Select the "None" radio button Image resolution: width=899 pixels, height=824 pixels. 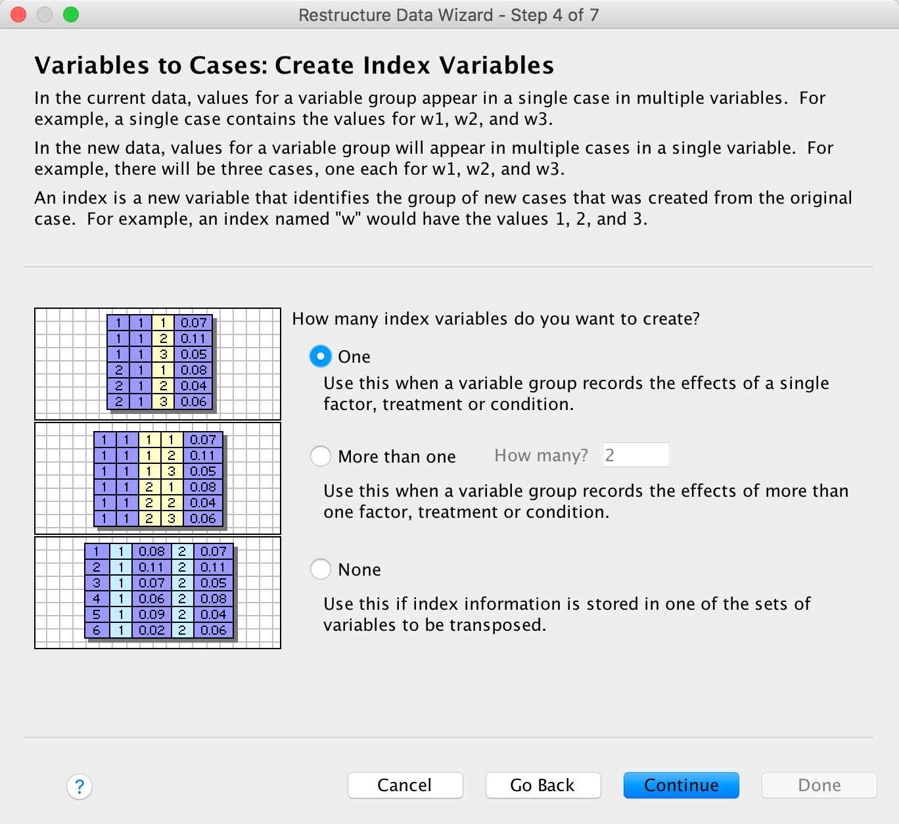coord(321,569)
